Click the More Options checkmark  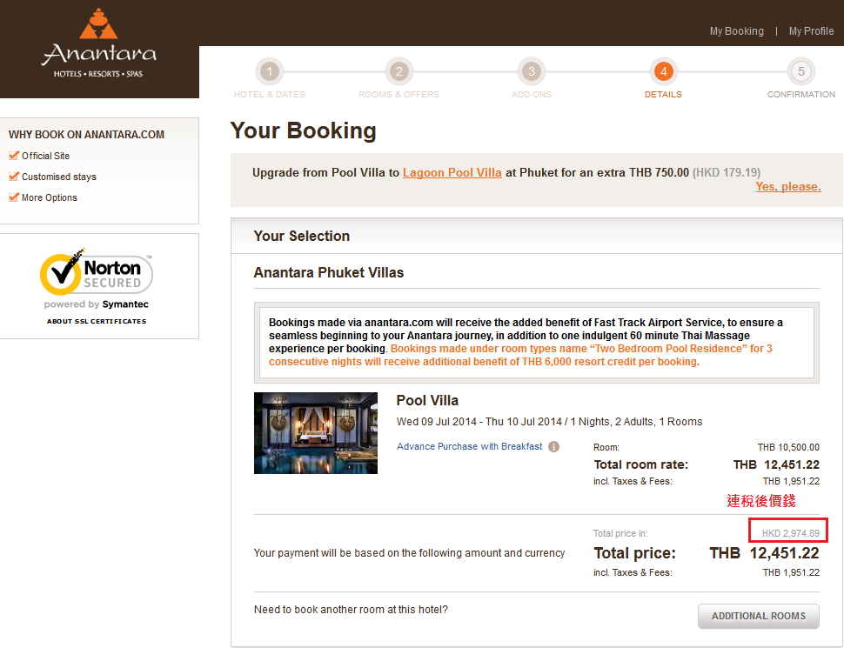pyautogui.click(x=14, y=197)
